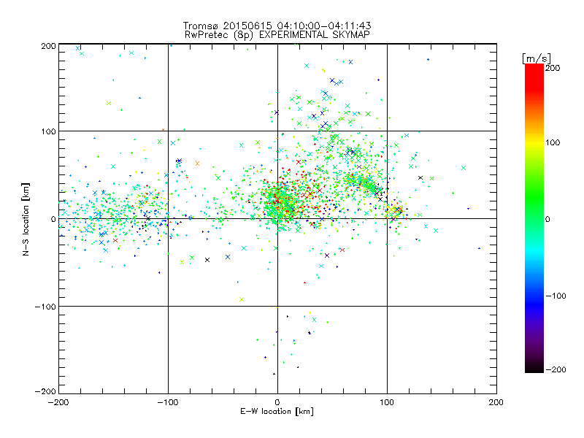The image size is (584, 438).
Task: Click the y-axis tick label '-100'
Action: [x=45, y=307]
